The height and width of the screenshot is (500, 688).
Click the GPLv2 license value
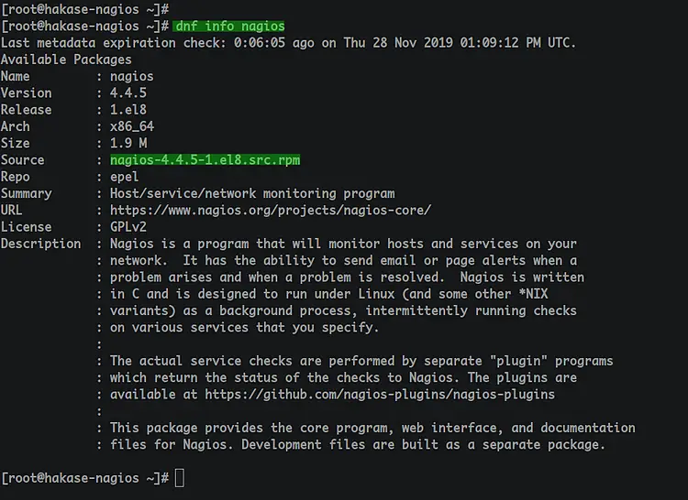click(x=128, y=227)
